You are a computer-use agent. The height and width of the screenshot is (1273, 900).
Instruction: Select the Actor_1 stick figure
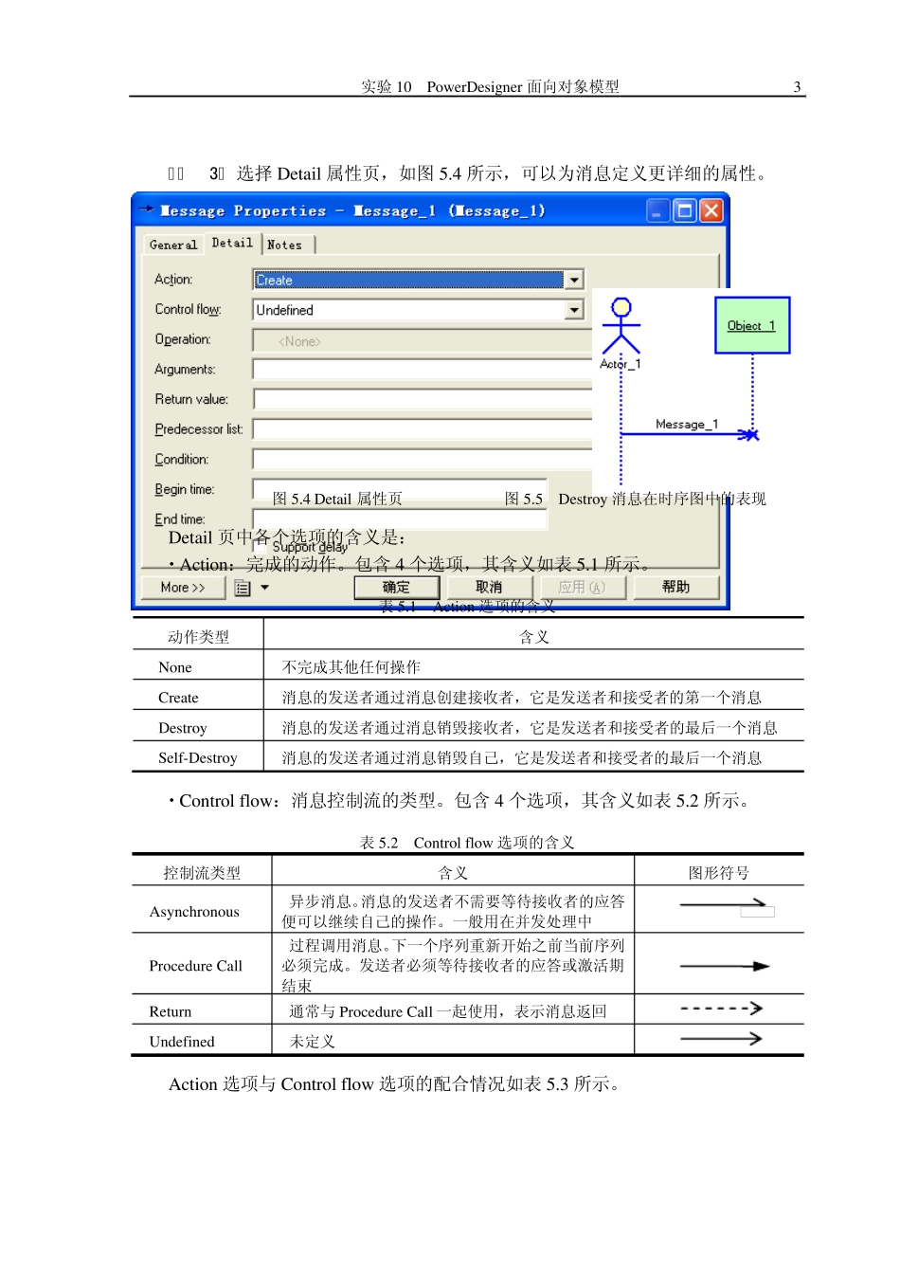pos(621,325)
